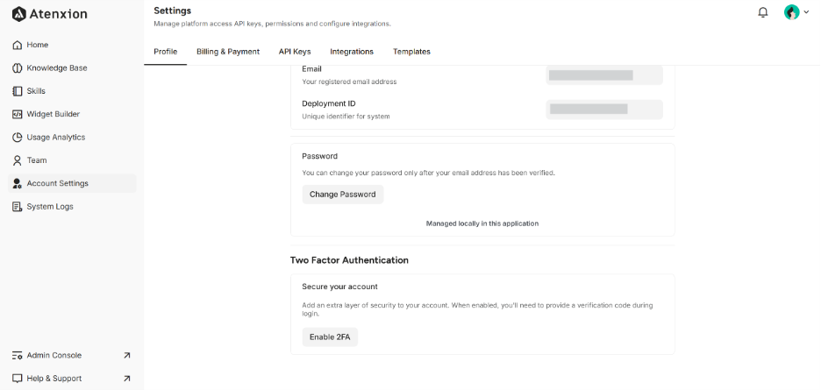The height and width of the screenshot is (390, 821).
Task: Open the Help & Support link
Action: [x=72, y=379]
